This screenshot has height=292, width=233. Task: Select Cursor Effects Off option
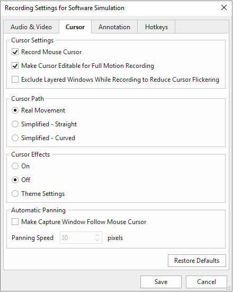pos(15,180)
